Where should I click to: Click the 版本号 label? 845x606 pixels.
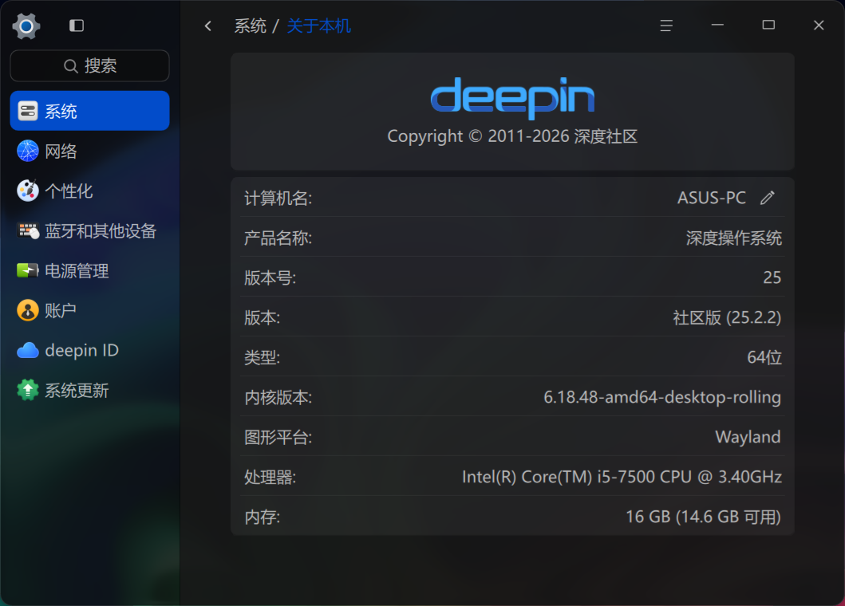[x=270, y=277]
